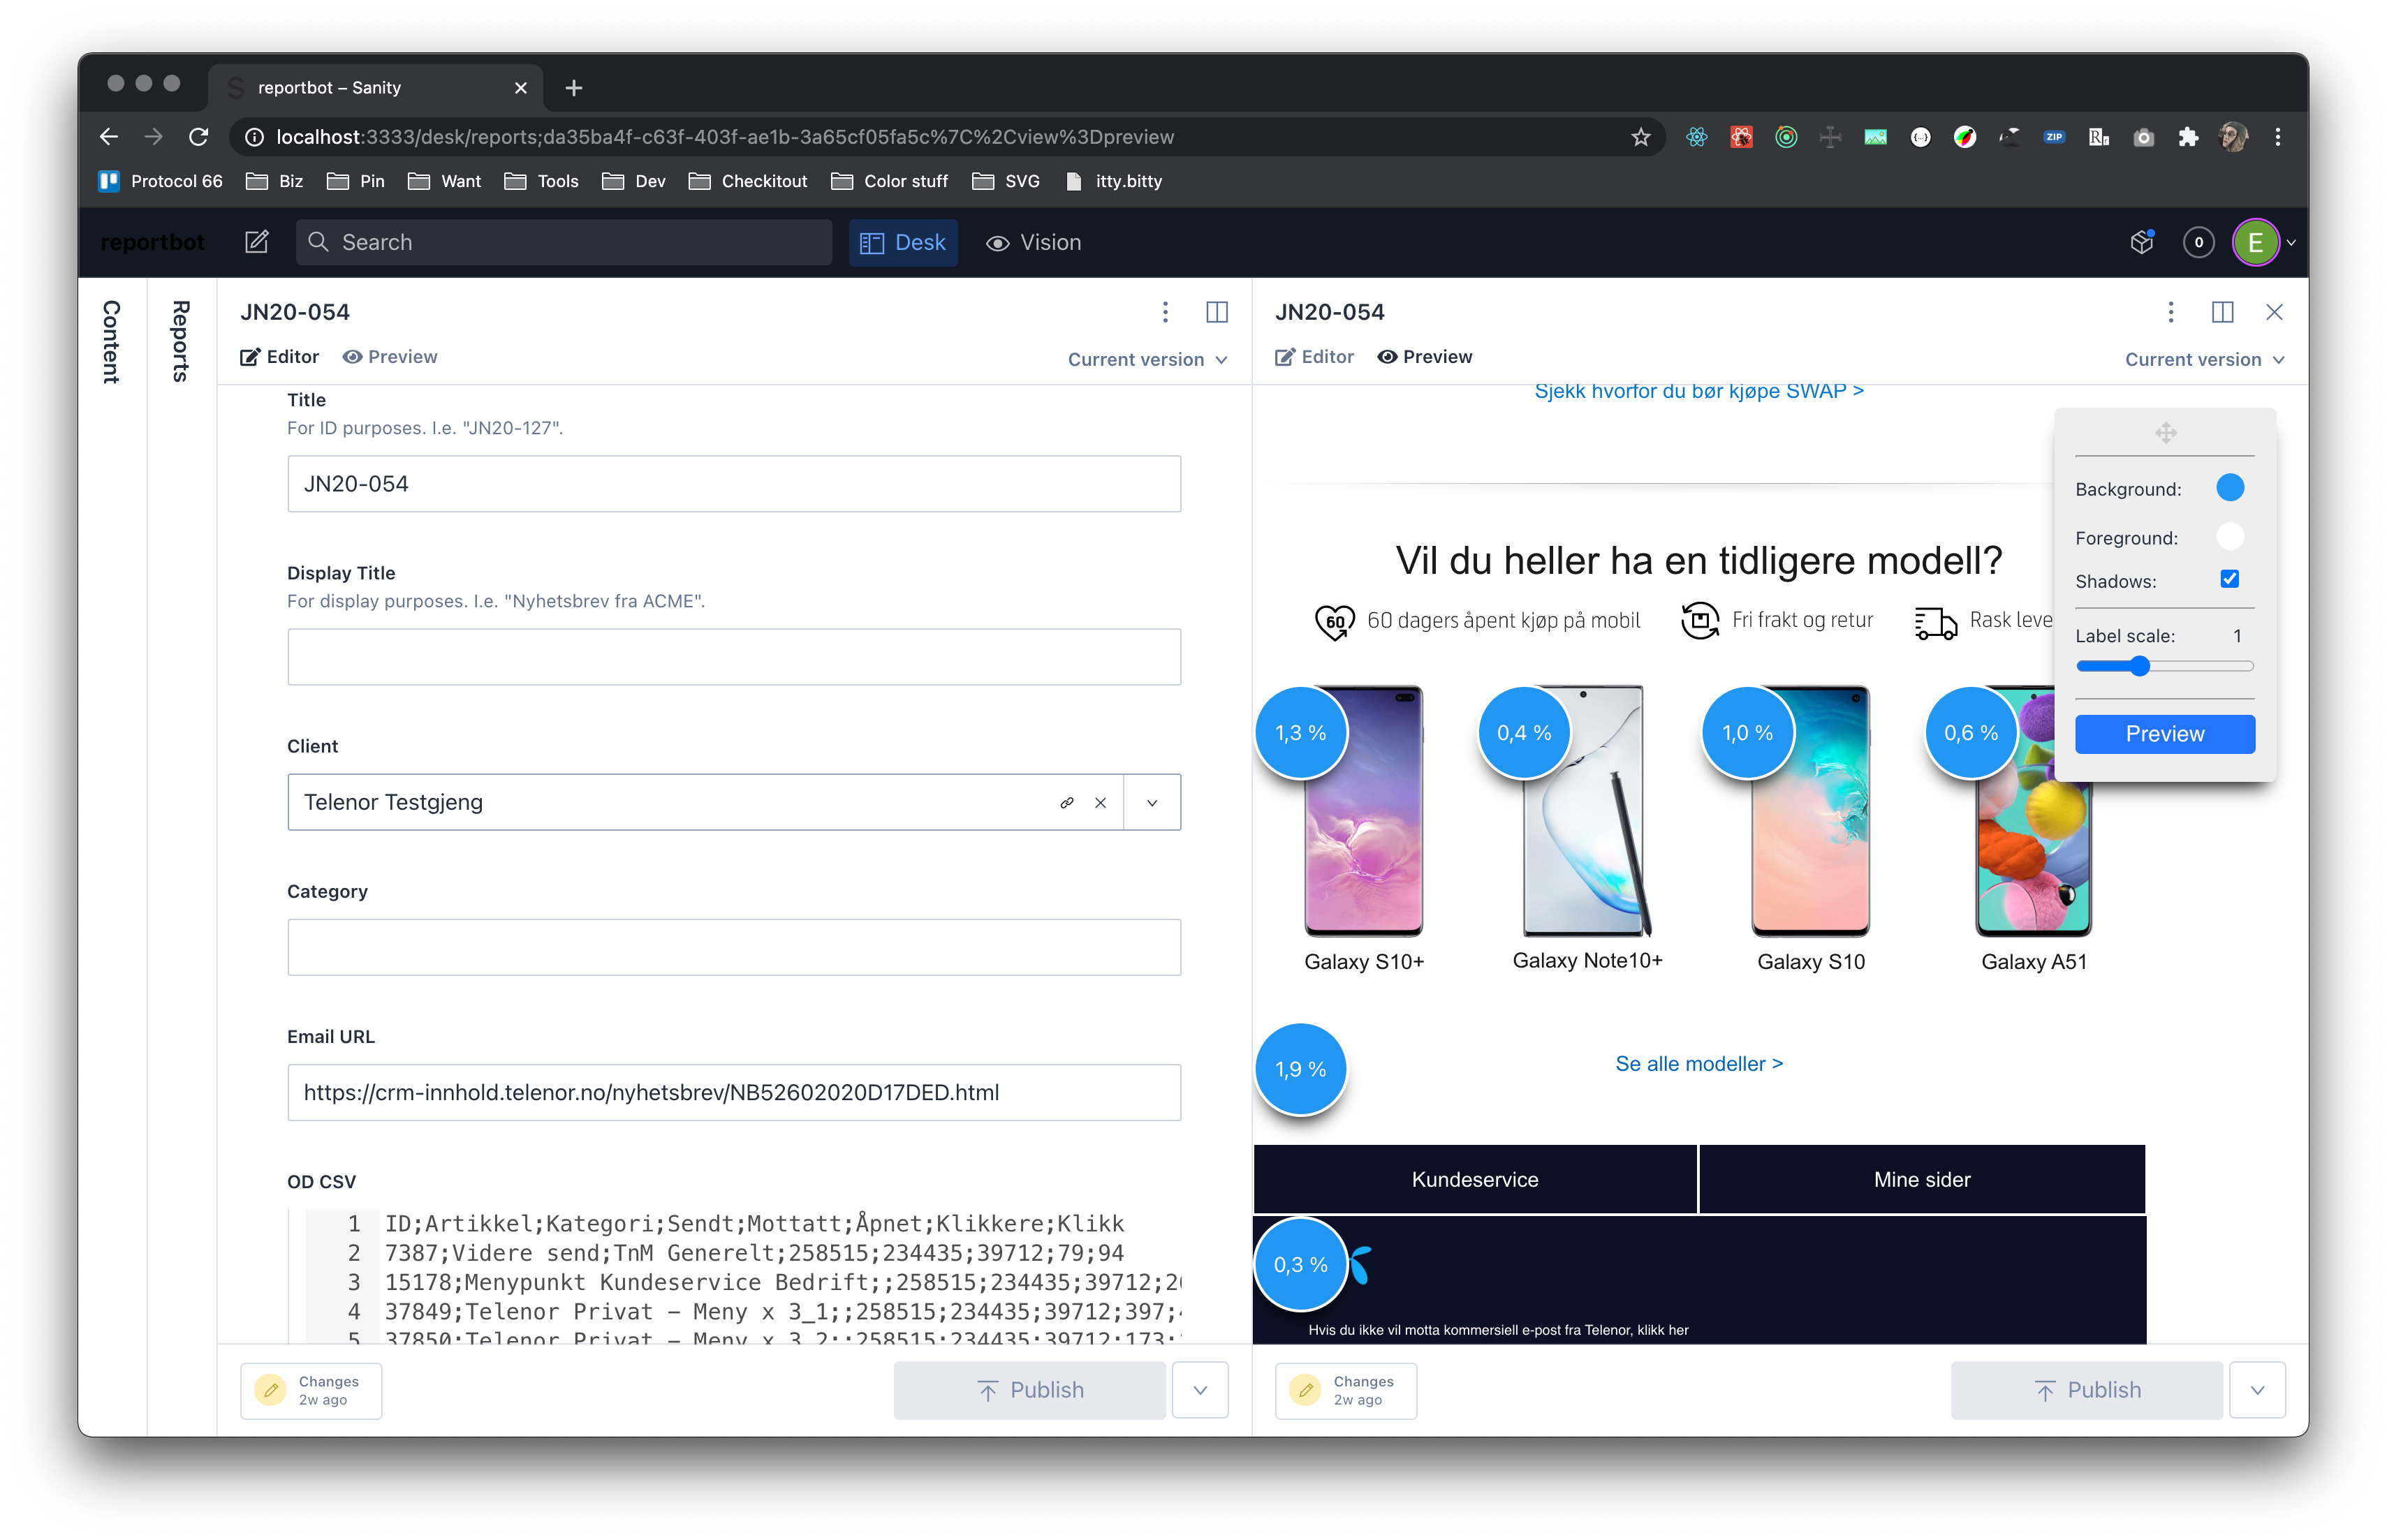Open the Client field dropdown arrow
Image resolution: width=2387 pixels, height=1540 pixels.
click(1152, 802)
